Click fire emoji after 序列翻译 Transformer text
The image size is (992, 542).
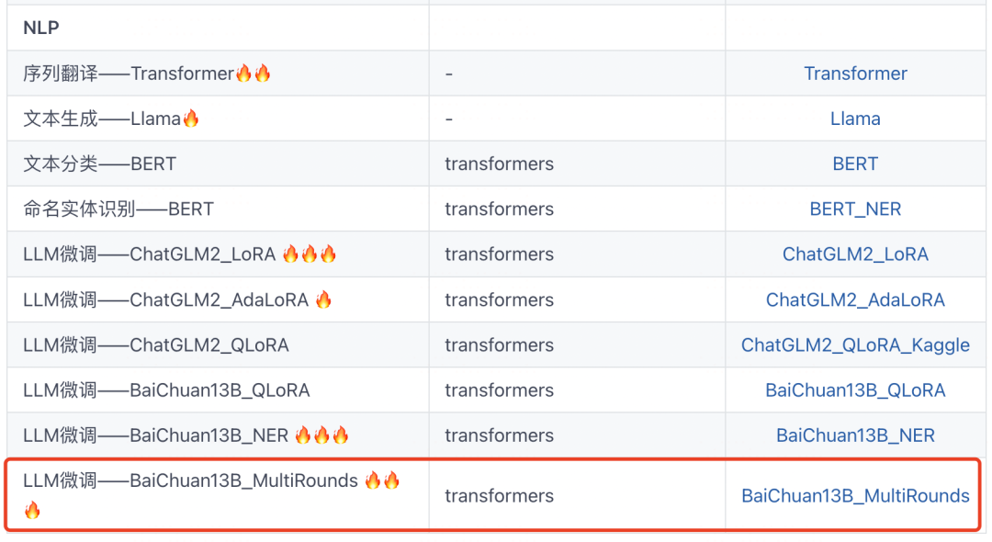(254, 73)
